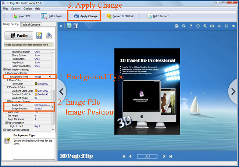Screen dimensions: 239x167
Task: Click the 3D PageFlip book cover preview
Action: [147, 91]
